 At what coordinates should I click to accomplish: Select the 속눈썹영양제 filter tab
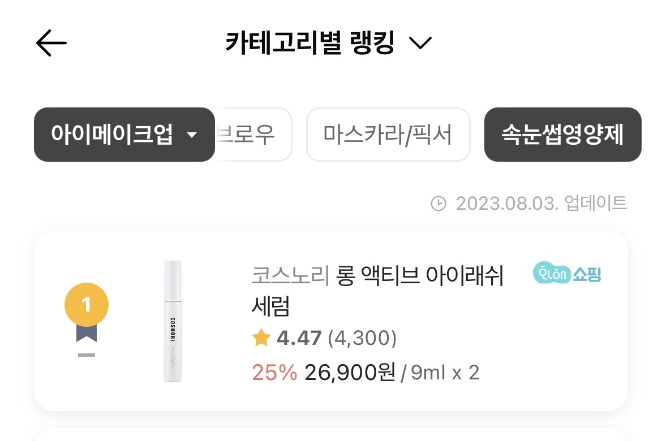(x=562, y=135)
